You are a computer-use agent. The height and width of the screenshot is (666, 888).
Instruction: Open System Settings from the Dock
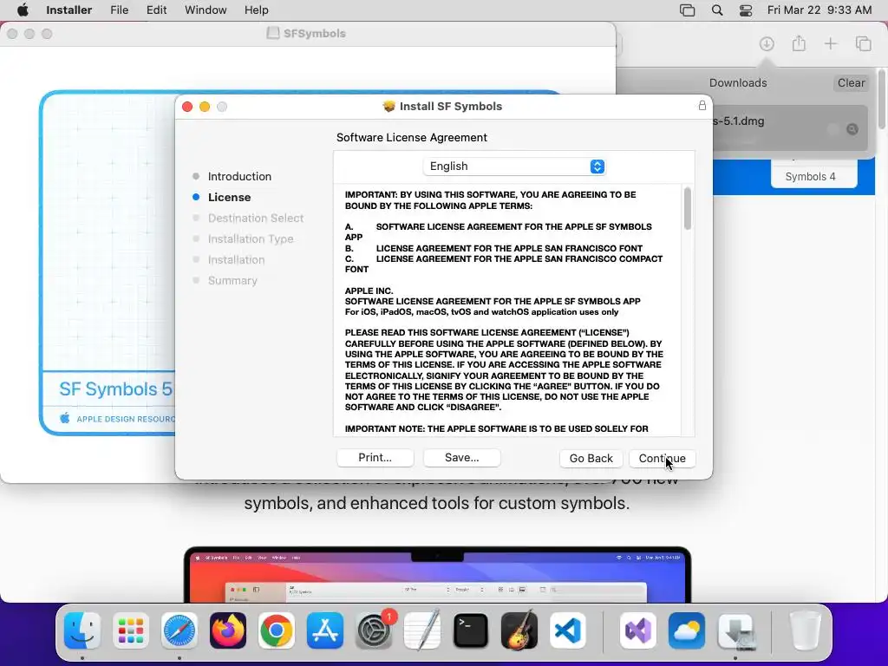pyautogui.click(x=374, y=630)
